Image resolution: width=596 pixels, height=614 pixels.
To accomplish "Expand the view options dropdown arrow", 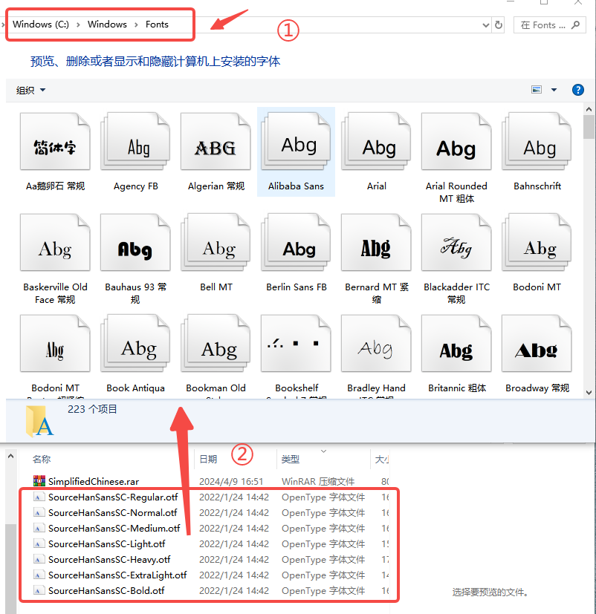I will (554, 90).
